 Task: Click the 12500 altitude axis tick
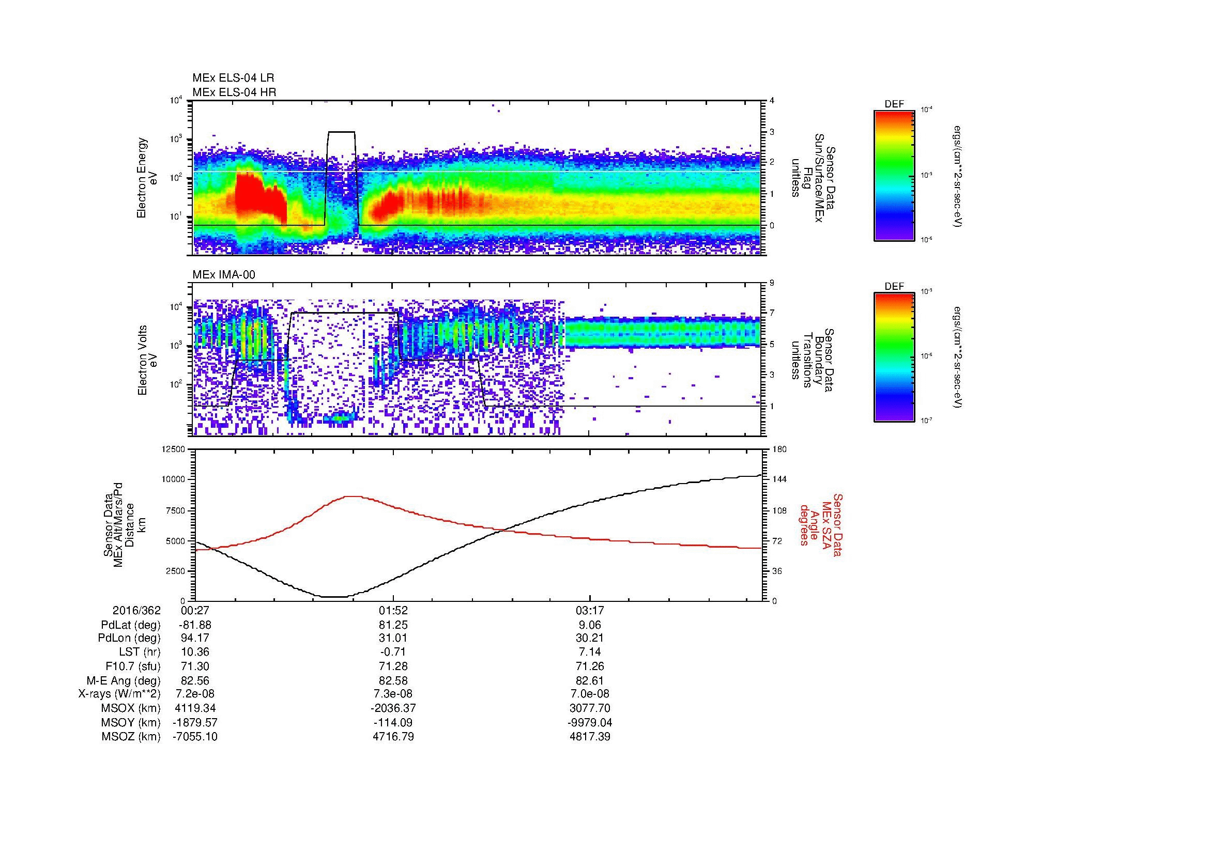pos(174,449)
